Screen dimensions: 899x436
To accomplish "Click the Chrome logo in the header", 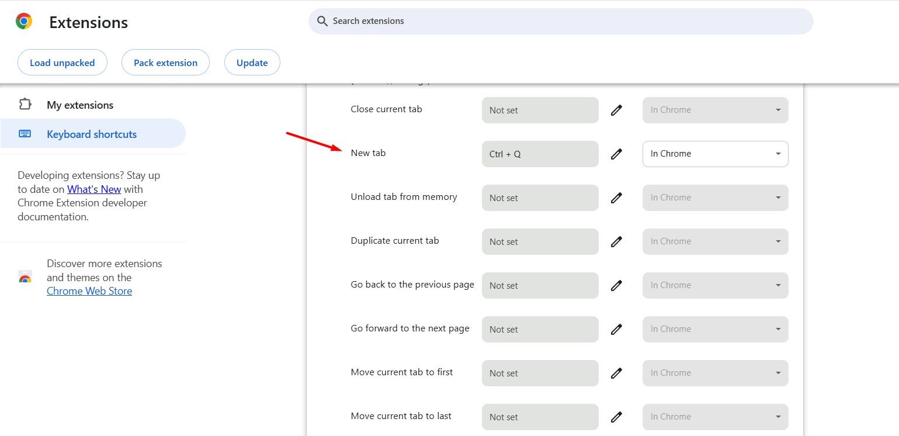I will tap(24, 22).
